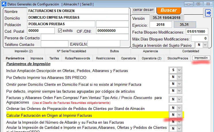Click the exit door icon at top right
214x132 pixels.
[x=208, y=13]
